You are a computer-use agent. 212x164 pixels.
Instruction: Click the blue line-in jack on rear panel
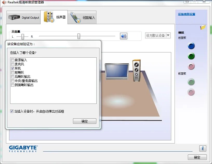tap(191, 46)
